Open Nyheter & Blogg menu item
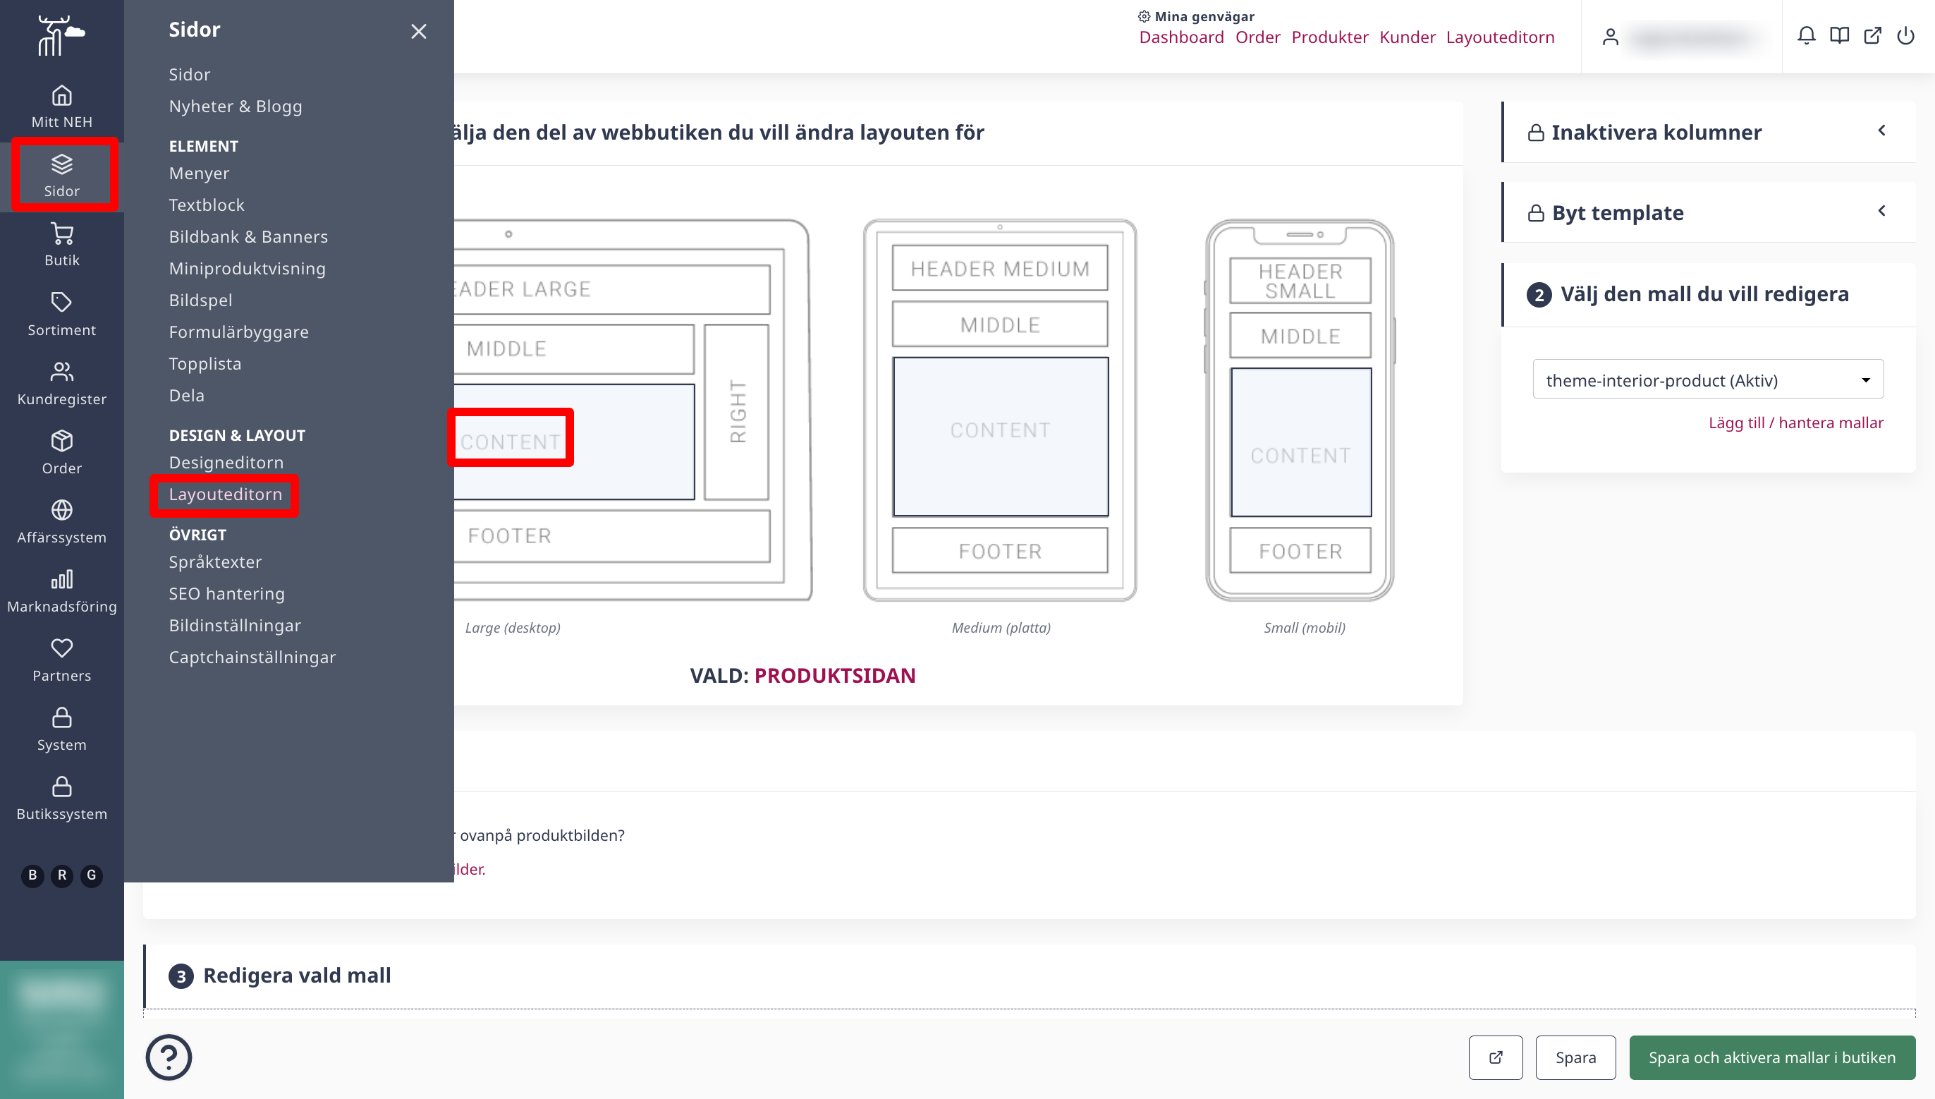Viewport: 1935px width, 1099px height. (x=236, y=106)
